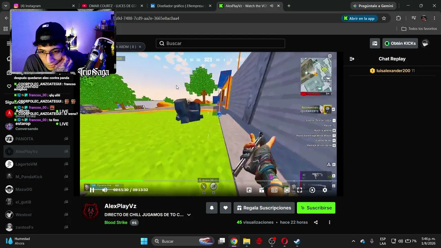
Task: Open chat user luisalexander200
Action: 393,71
